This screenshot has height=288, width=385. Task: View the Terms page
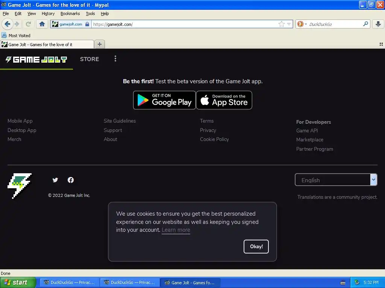[207, 121]
